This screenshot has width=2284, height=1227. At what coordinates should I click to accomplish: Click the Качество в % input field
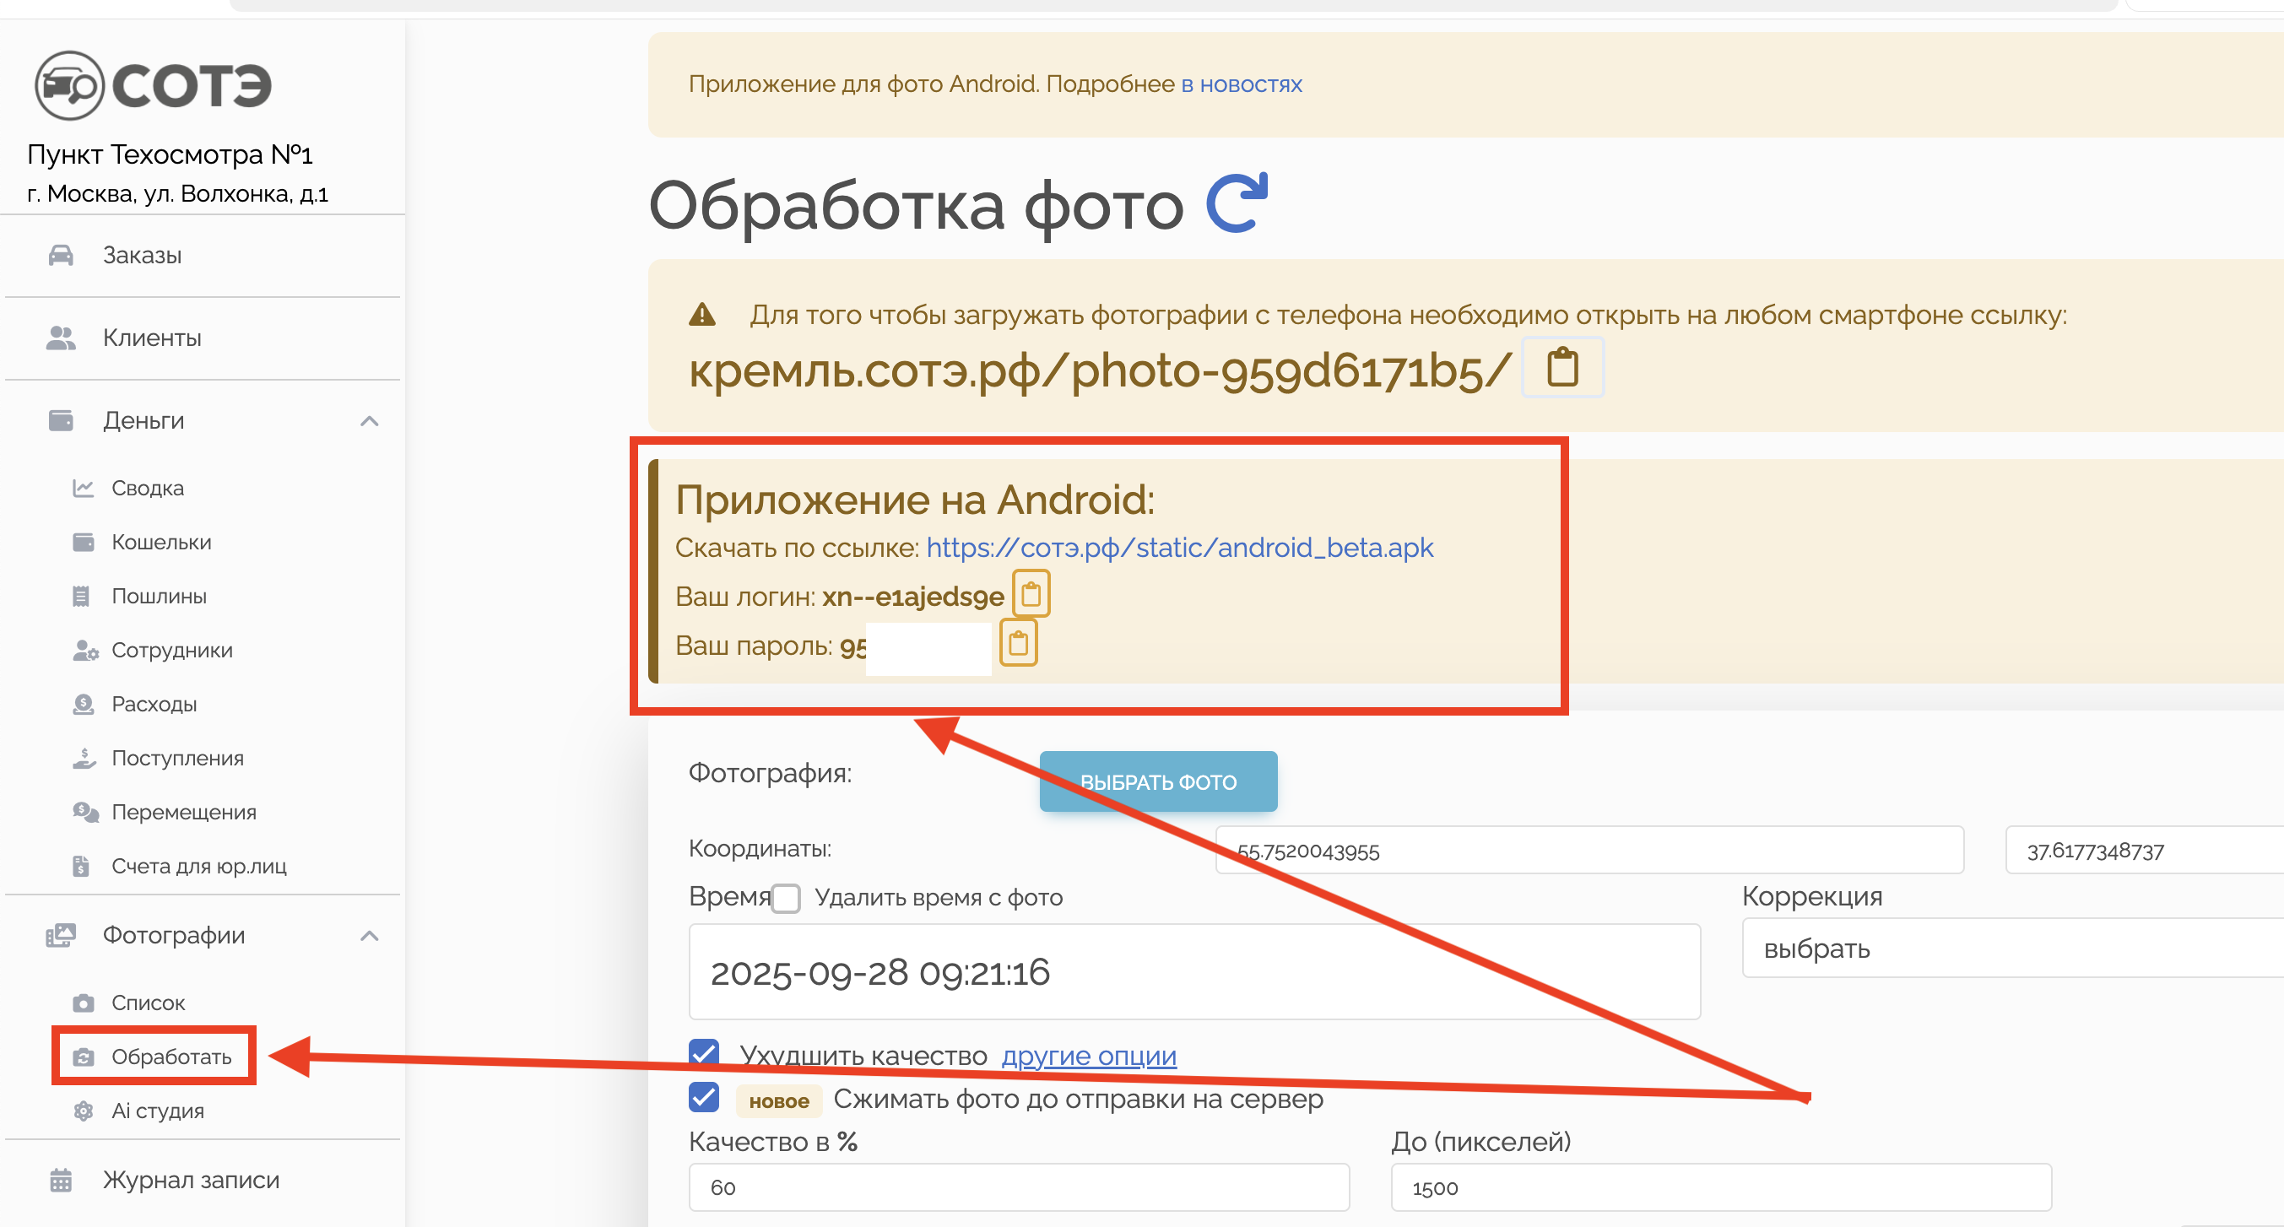[x=1018, y=1187]
